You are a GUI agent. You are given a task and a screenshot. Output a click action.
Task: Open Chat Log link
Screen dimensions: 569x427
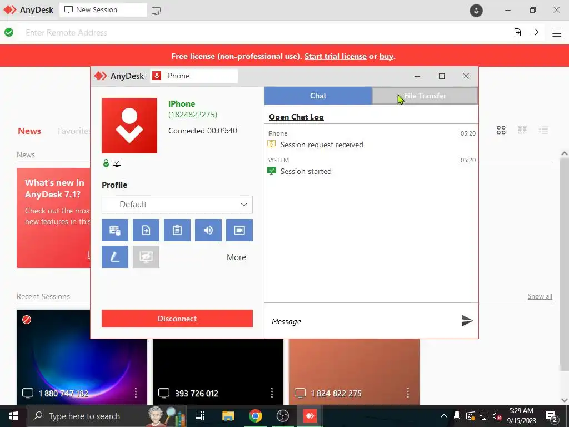(296, 117)
